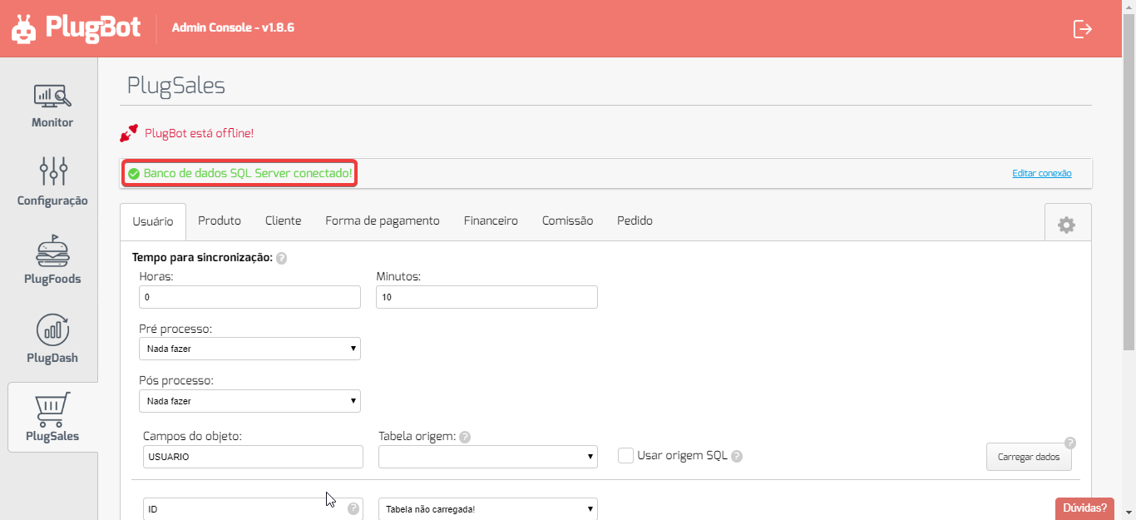
Task: Click 'Banco de dados SQL Server conectado!' text
Action: coord(248,174)
